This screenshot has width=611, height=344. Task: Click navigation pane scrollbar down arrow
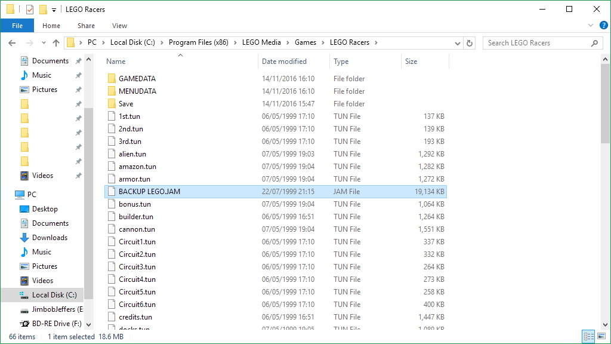click(88, 324)
